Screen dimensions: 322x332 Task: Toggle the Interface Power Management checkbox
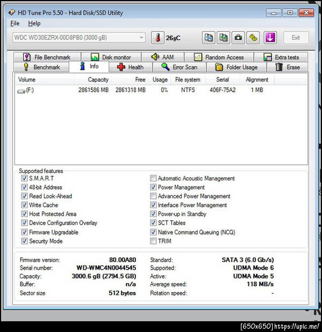pyautogui.click(x=153, y=205)
